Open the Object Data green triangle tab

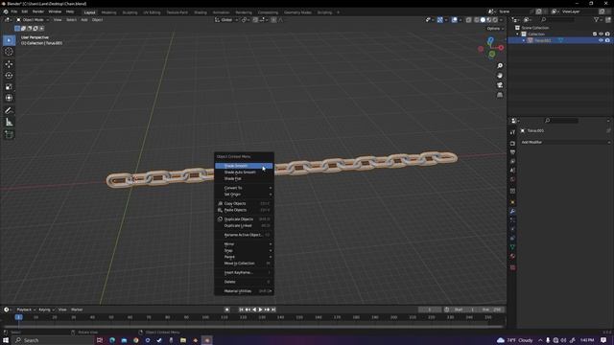coord(512,247)
